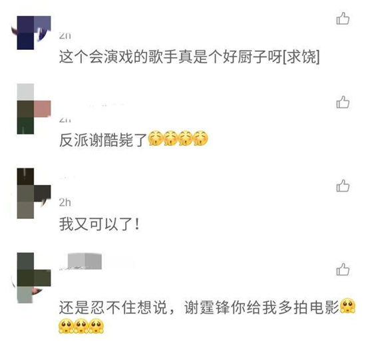Click the crying-face emojis after '反派谢酷毙了'
The image size is (366, 354).
(x=178, y=138)
